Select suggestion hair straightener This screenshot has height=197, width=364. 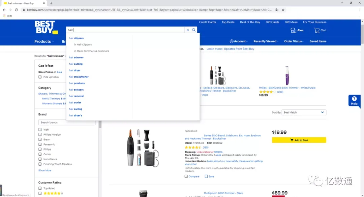tap(79, 77)
